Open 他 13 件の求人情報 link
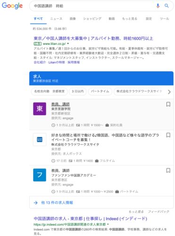Screen dimensions: 175x236 tap(57, 202)
